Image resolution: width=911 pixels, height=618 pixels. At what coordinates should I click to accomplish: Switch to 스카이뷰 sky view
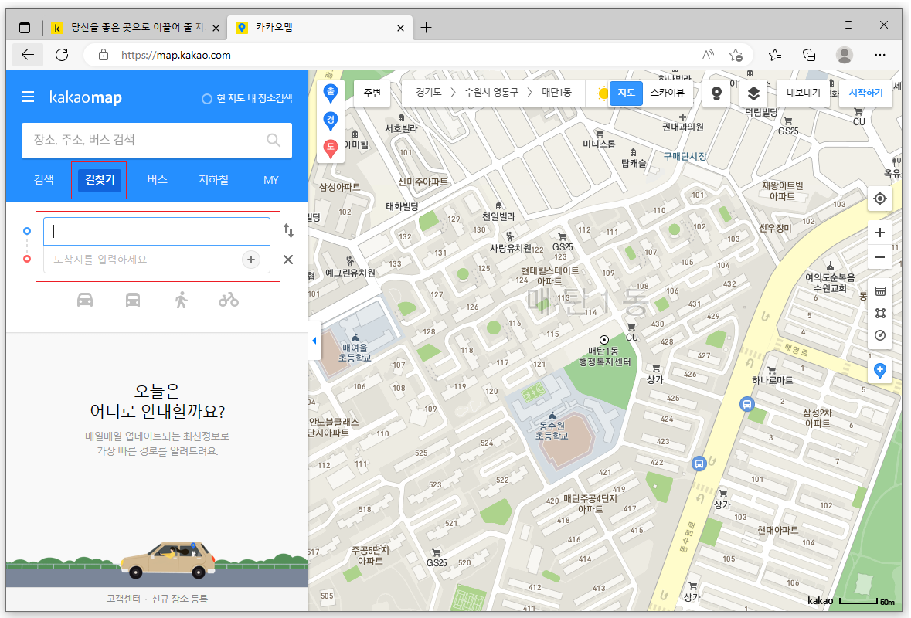(x=668, y=93)
